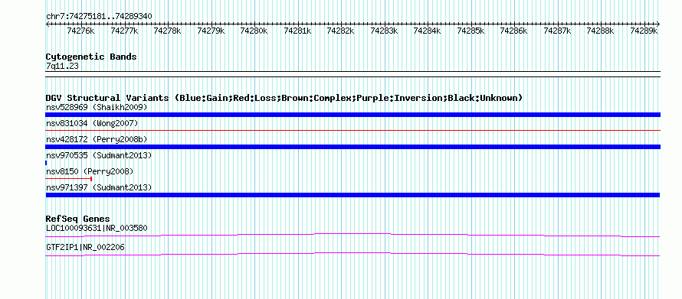
Task: Click the 74280k ruler tick label
Action: click(254, 31)
